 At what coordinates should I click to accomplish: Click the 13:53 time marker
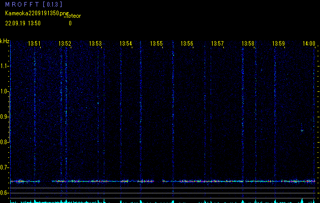(x=95, y=44)
